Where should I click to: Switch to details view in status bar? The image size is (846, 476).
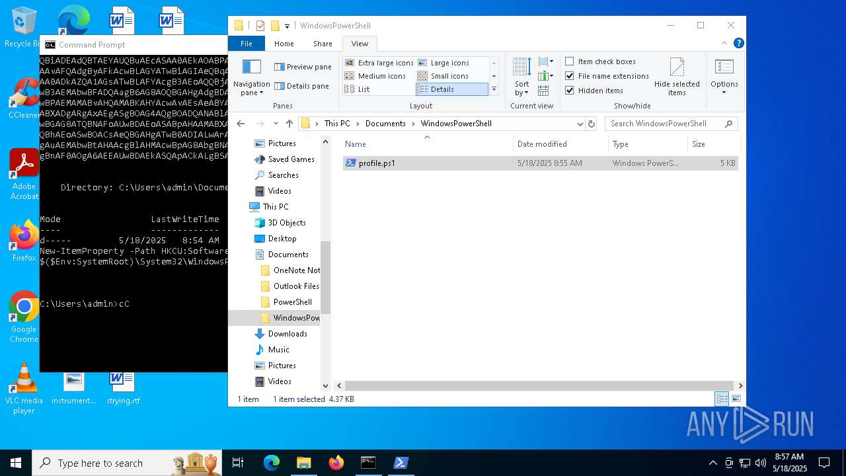click(722, 399)
